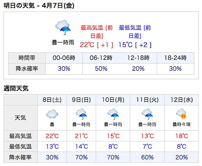Click the 50% precipitation cell
The width and height of the screenshot is (202, 166).
(x=101, y=69)
